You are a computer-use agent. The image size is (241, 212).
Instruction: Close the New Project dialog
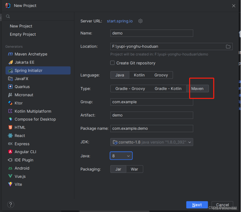[233, 6]
